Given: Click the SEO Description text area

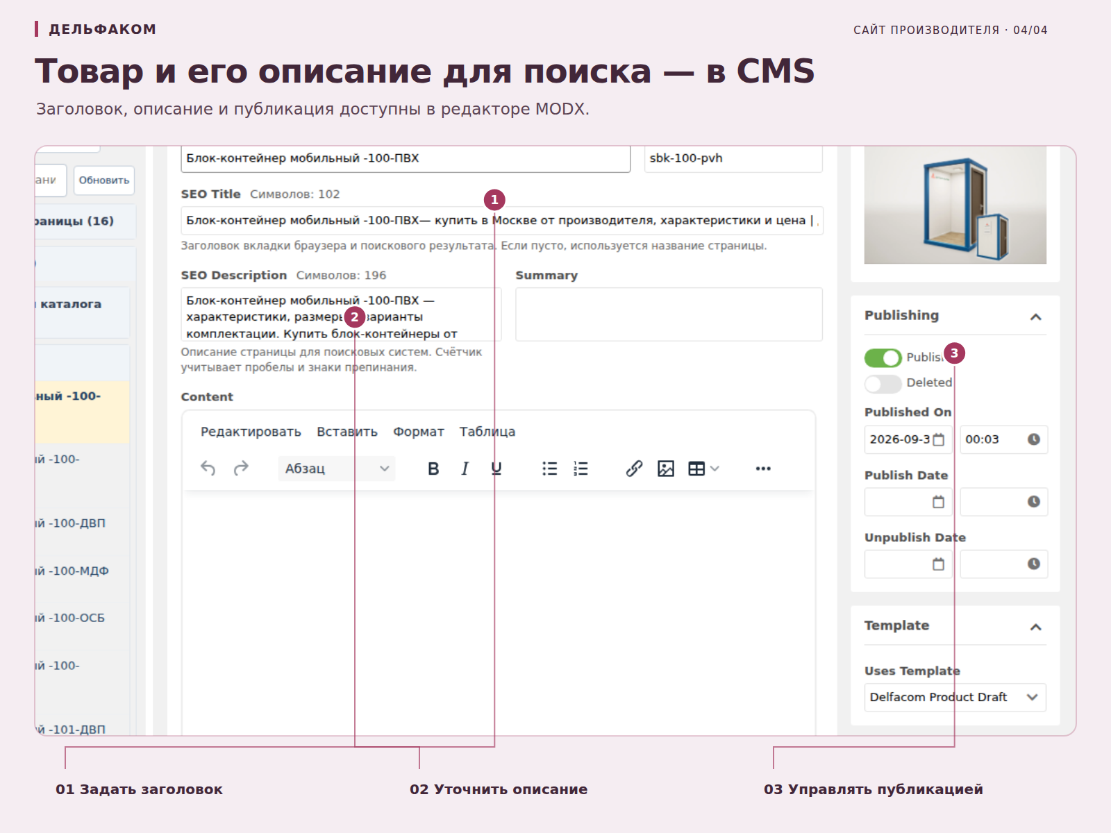Looking at the screenshot, I should (x=341, y=314).
